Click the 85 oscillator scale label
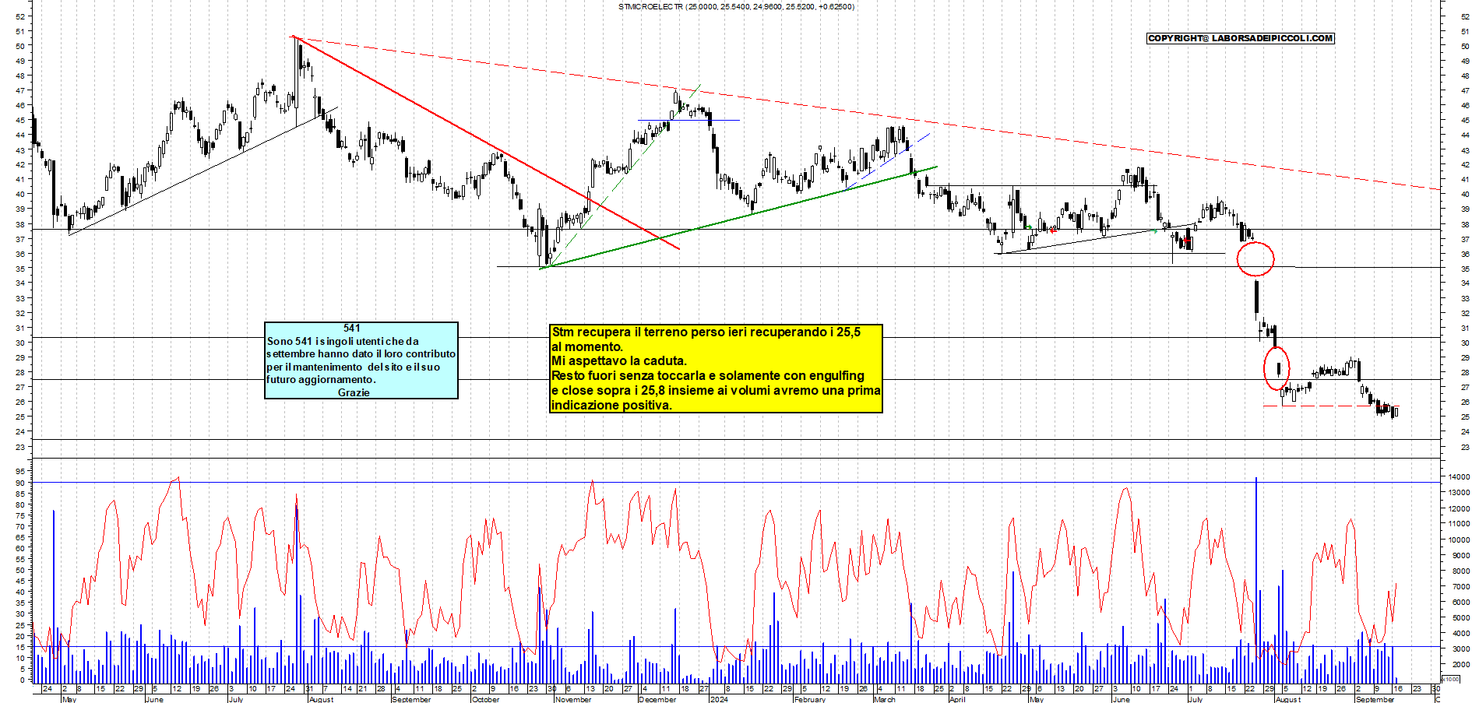Image resolution: width=1472 pixels, height=703 pixels. click(20, 494)
